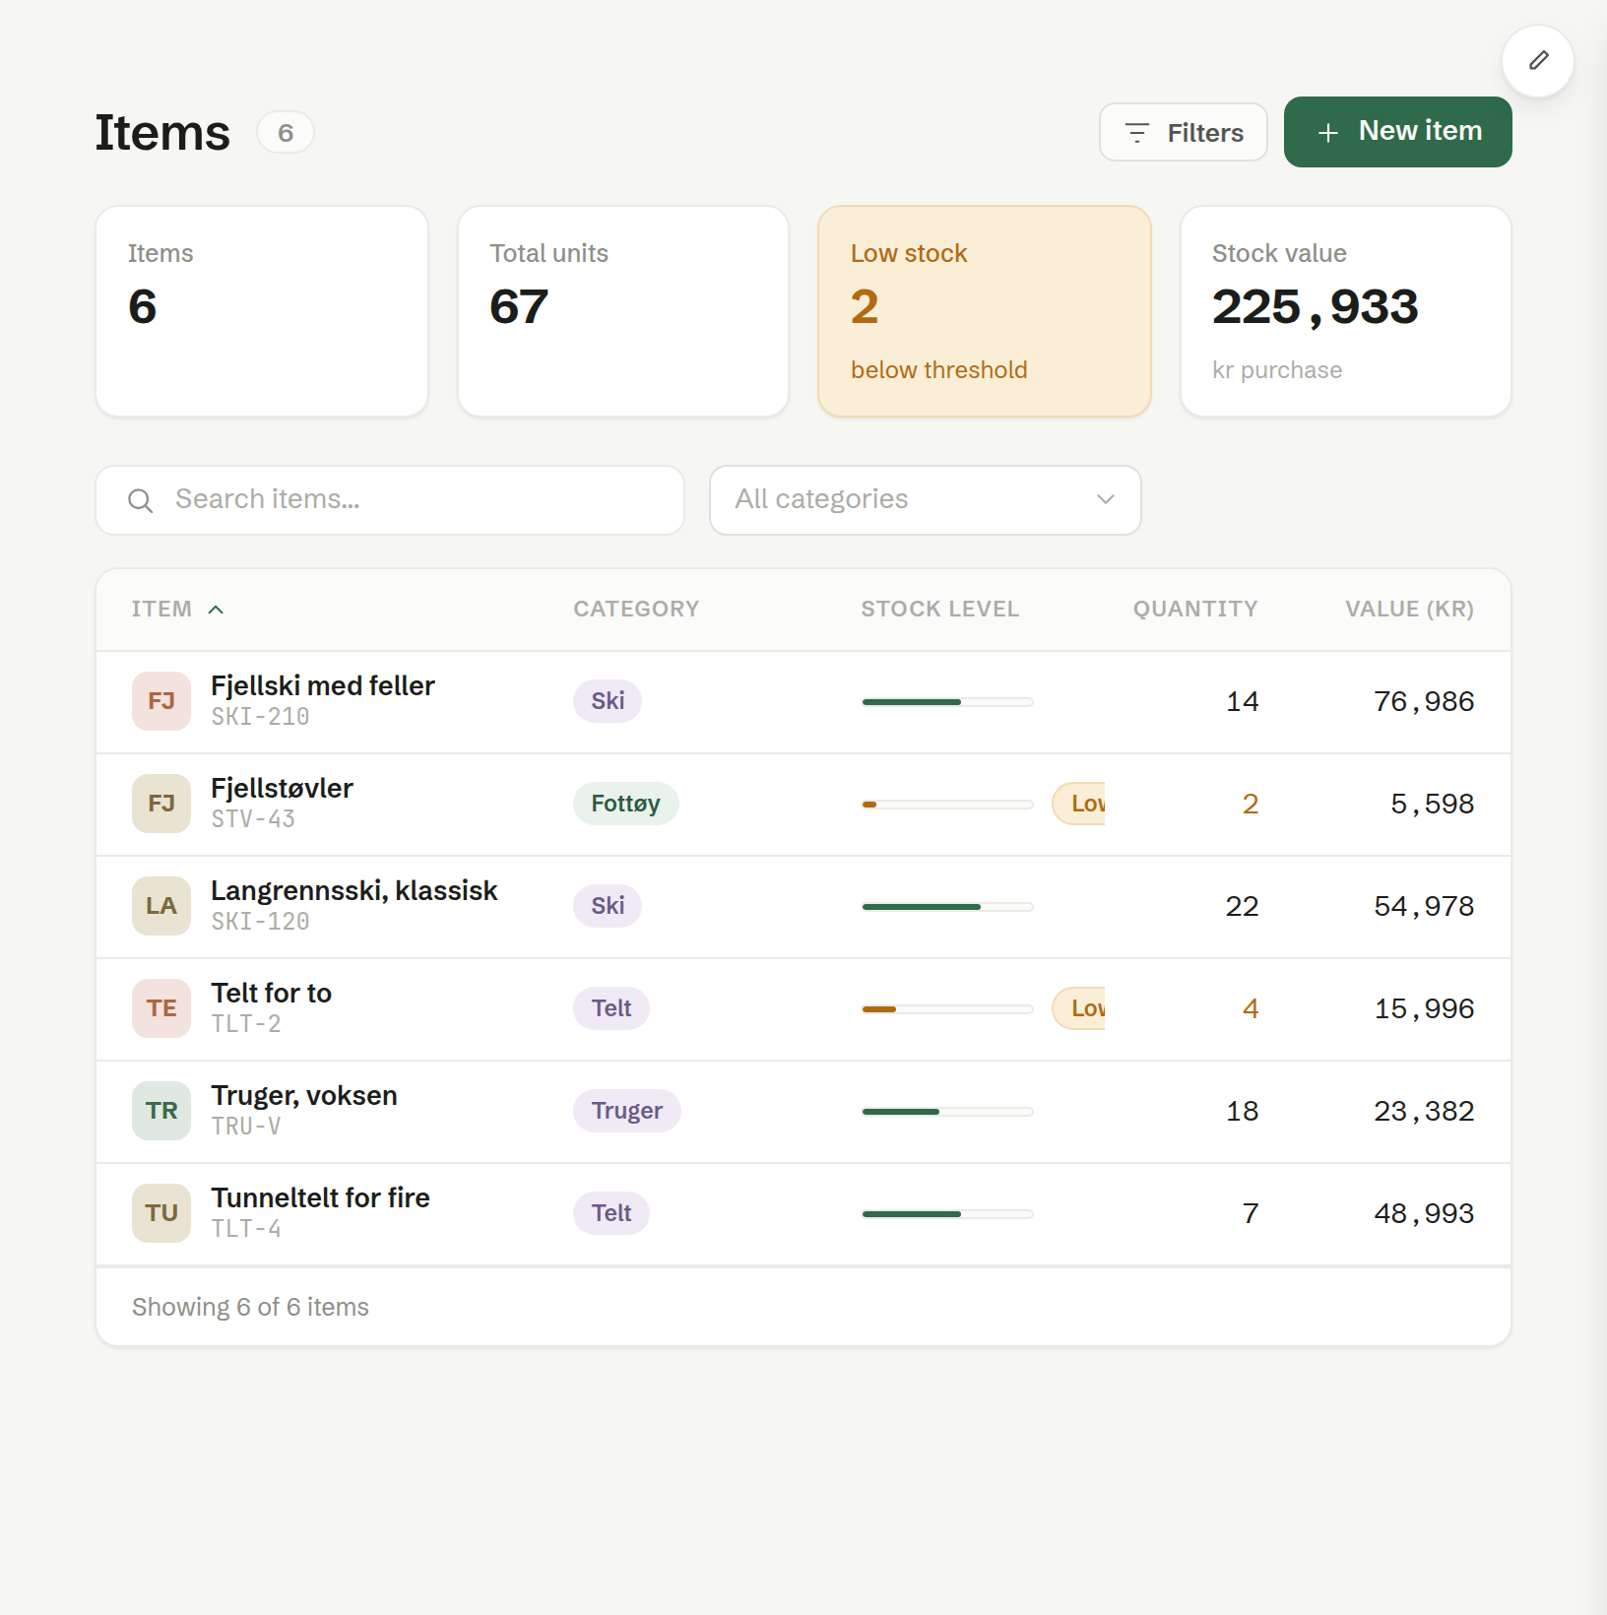Click the FJ avatar for Fjellski med feller
Screen dimensions: 1607x1615
(x=161, y=701)
